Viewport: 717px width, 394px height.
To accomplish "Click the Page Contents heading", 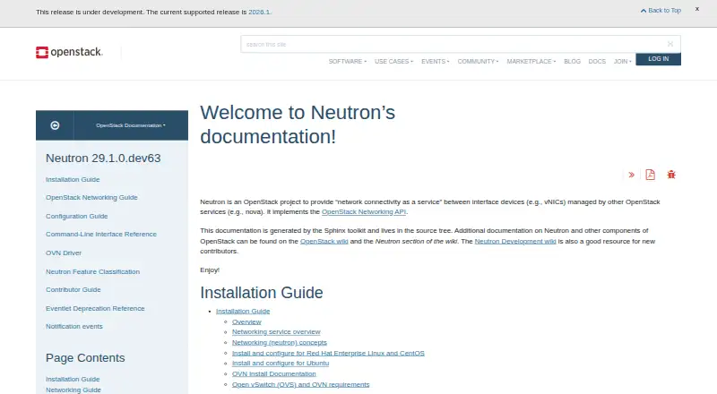I will (x=85, y=358).
